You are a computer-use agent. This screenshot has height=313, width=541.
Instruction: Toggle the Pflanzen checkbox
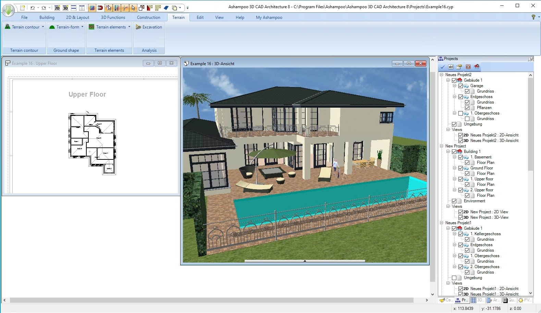point(467,108)
